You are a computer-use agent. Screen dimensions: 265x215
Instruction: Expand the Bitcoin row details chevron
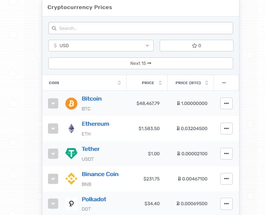pyautogui.click(x=53, y=103)
